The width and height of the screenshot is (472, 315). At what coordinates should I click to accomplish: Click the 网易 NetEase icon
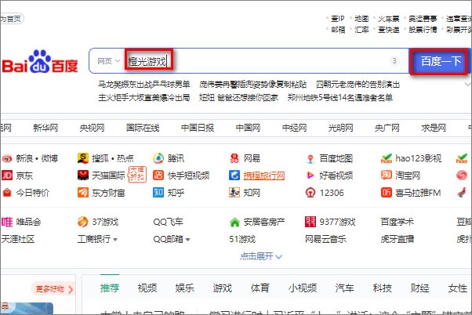tap(234, 158)
